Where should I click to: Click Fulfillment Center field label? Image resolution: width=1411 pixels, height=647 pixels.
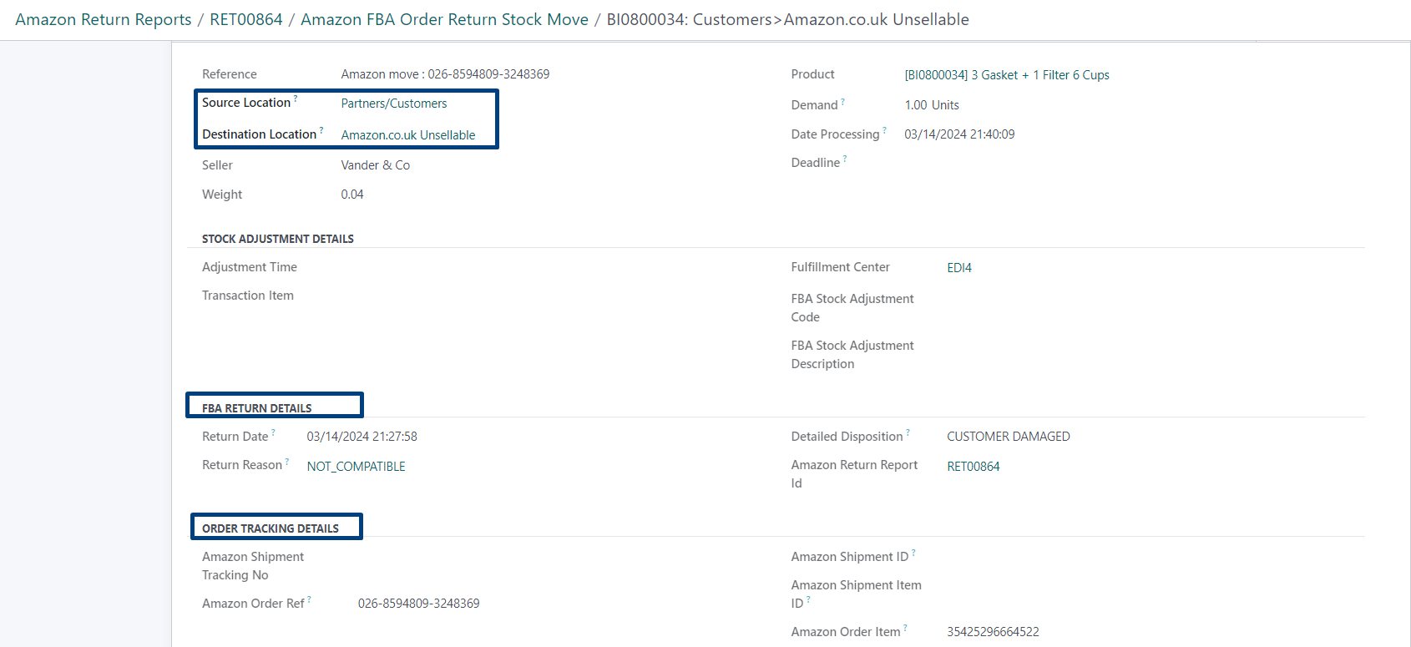click(x=840, y=267)
